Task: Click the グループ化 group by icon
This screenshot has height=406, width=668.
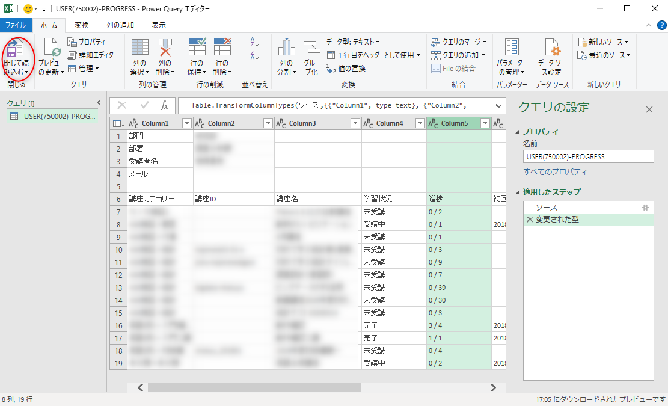Action: (311, 48)
